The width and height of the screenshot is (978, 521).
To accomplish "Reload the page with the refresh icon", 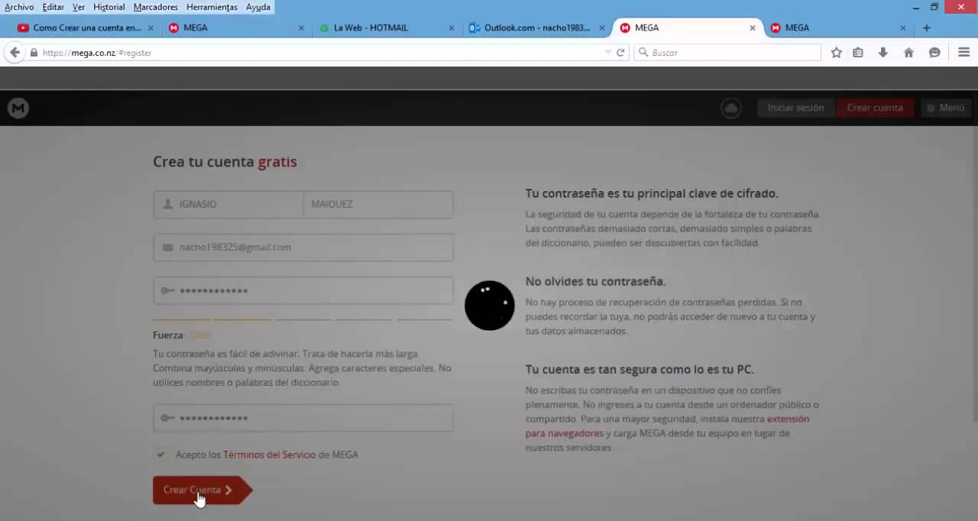I will (620, 53).
